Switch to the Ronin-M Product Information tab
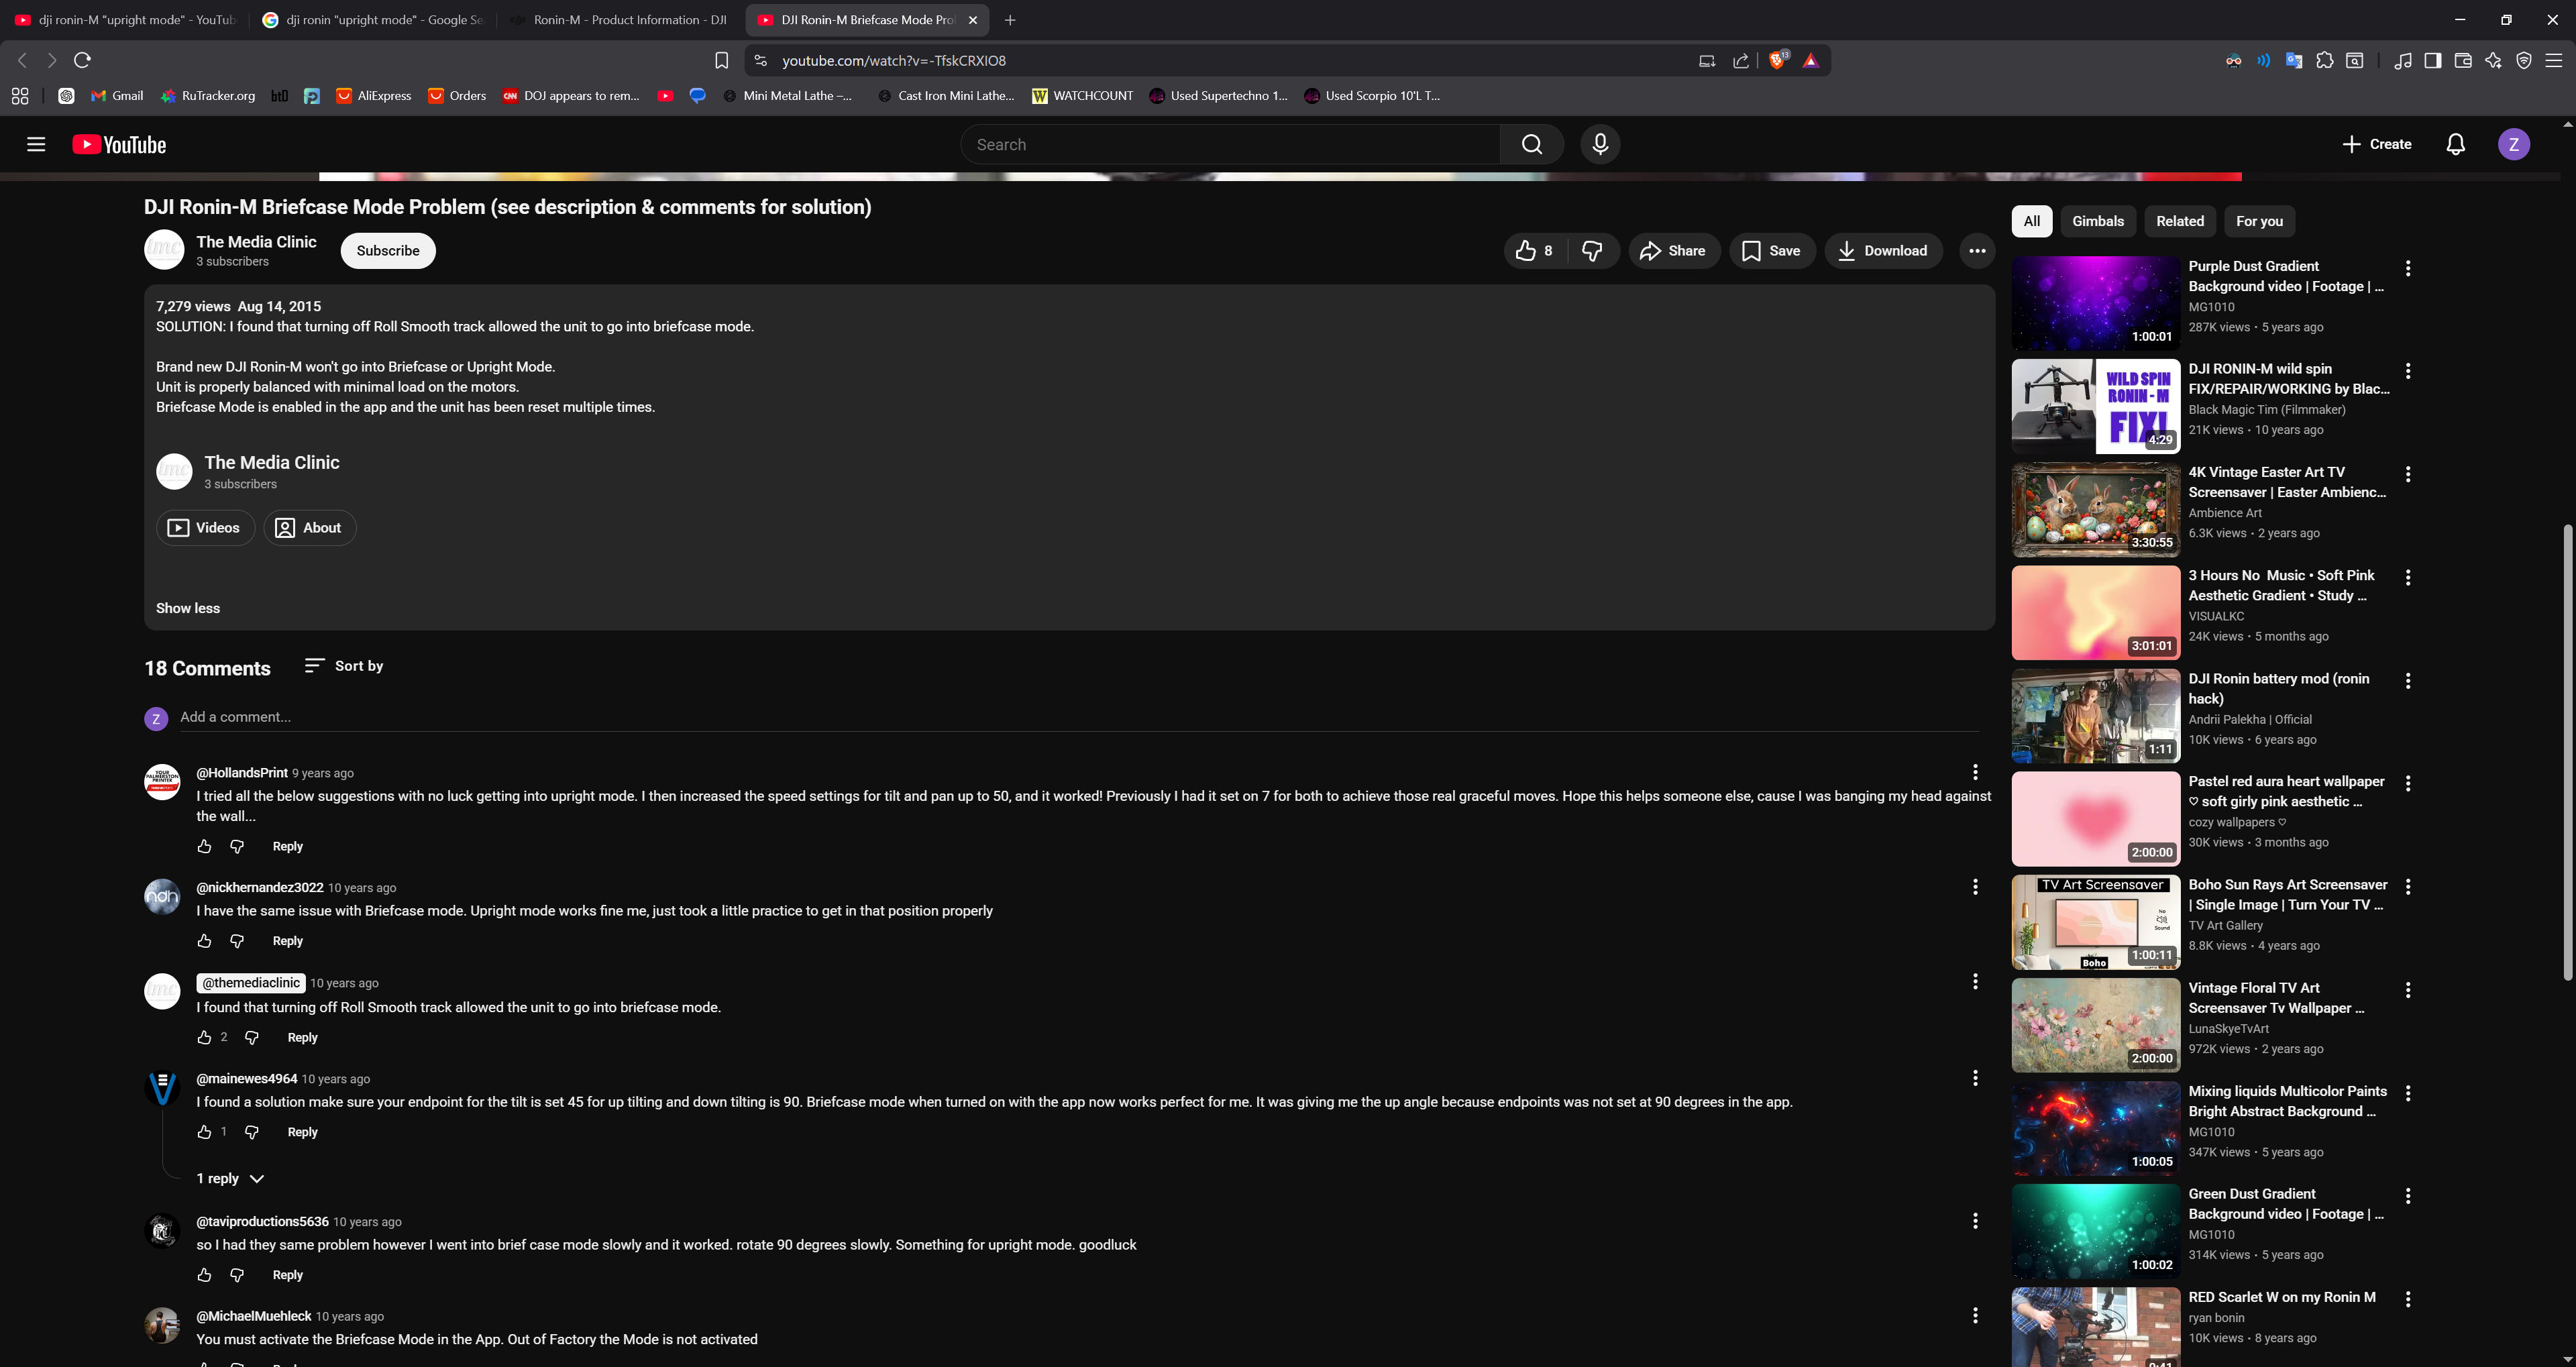Viewport: 2576px width, 1367px height. (x=621, y=20)
